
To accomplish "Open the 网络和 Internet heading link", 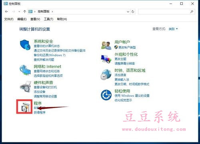I will pyautogui.click(x=47, y=66).
